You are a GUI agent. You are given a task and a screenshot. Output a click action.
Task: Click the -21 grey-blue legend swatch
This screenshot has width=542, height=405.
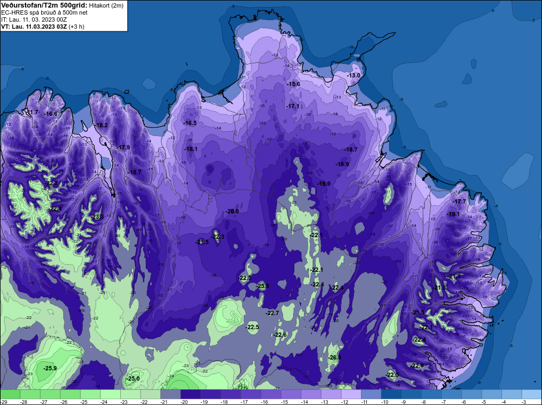[x=170, y=394]
